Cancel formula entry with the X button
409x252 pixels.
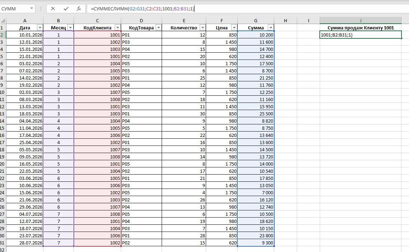[53, 9]
